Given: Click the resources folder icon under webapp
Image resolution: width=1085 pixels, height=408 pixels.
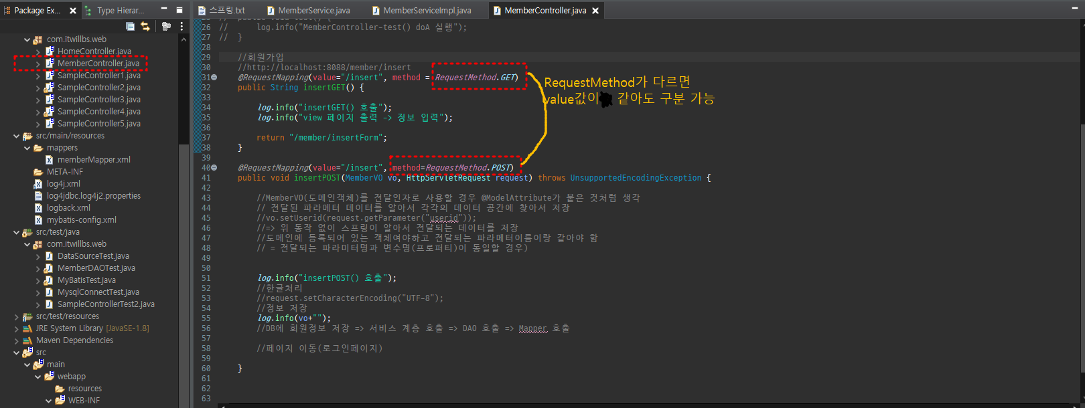Looking at the screenshot, I should (x=60, y=389).
